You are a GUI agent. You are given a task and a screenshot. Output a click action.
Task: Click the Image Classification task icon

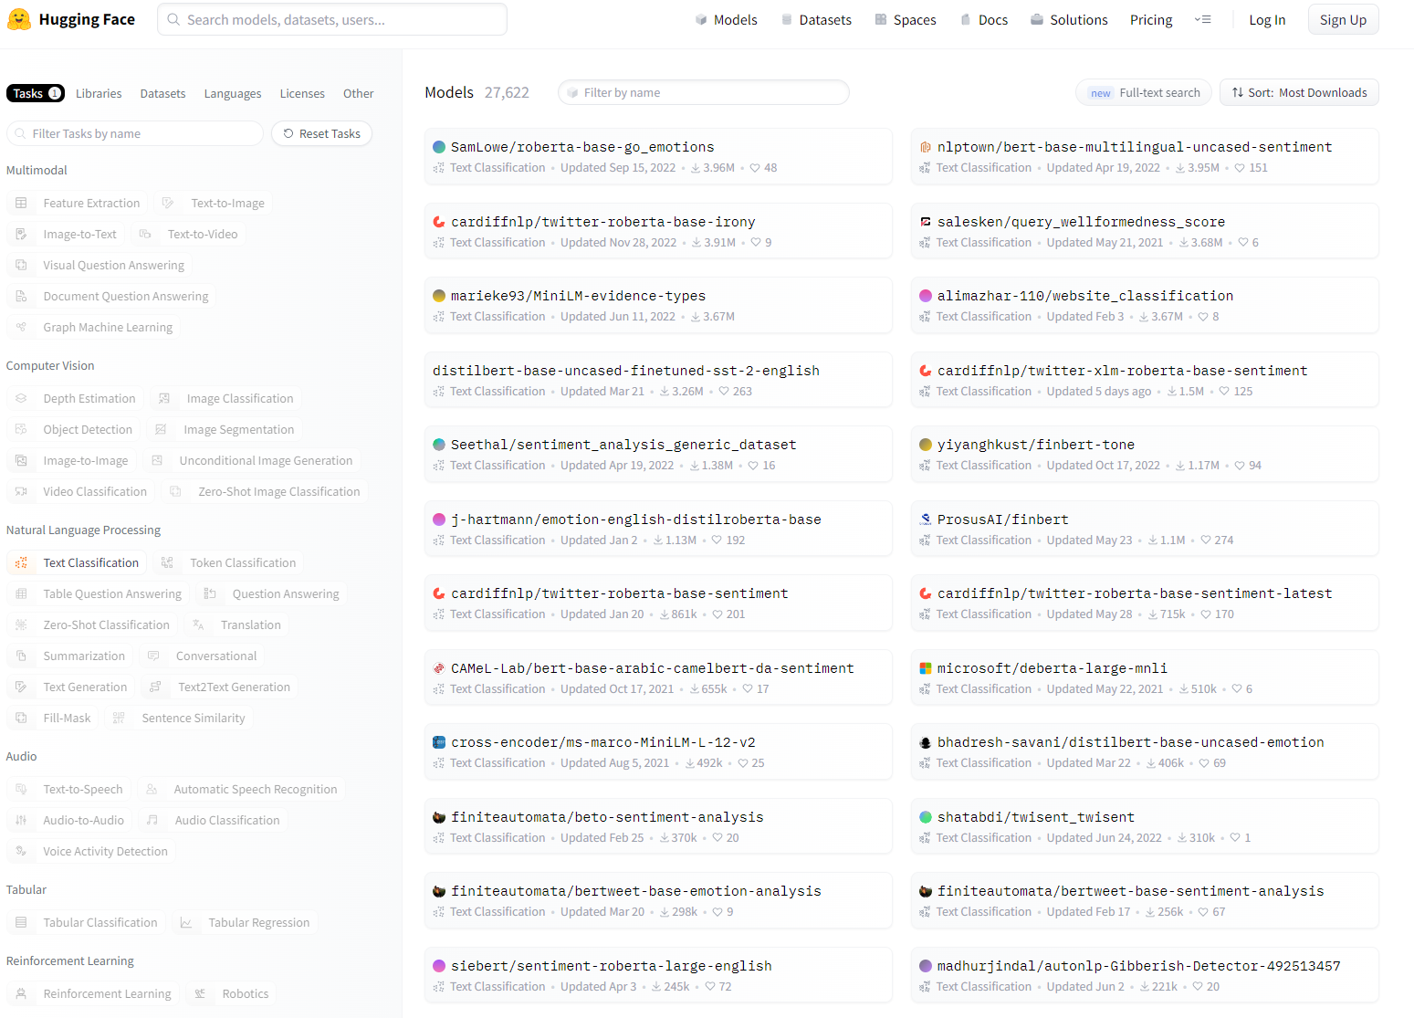164,398
